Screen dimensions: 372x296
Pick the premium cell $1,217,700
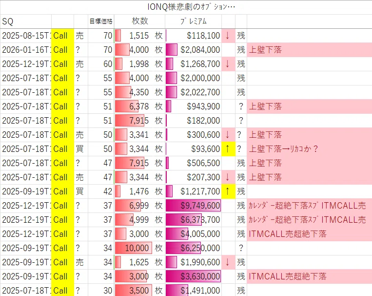[x=194, y=191]
